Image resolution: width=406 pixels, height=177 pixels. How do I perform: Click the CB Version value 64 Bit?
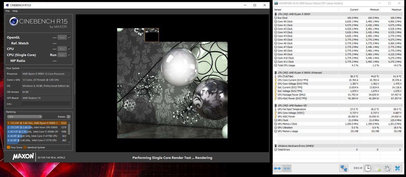(46, 92)
